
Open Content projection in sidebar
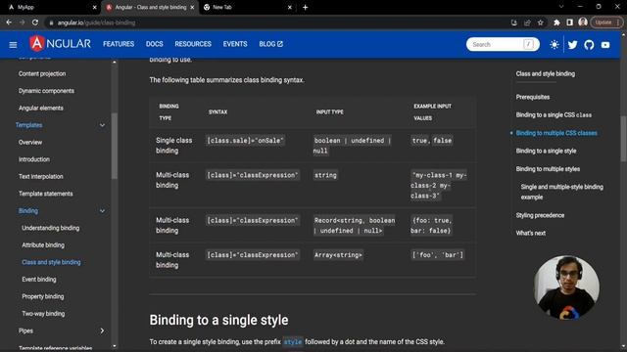(42, 74)
